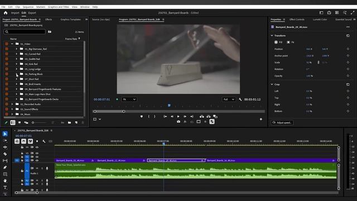
Task: Open the Sequence menu
Action: (x=28, y=7)
